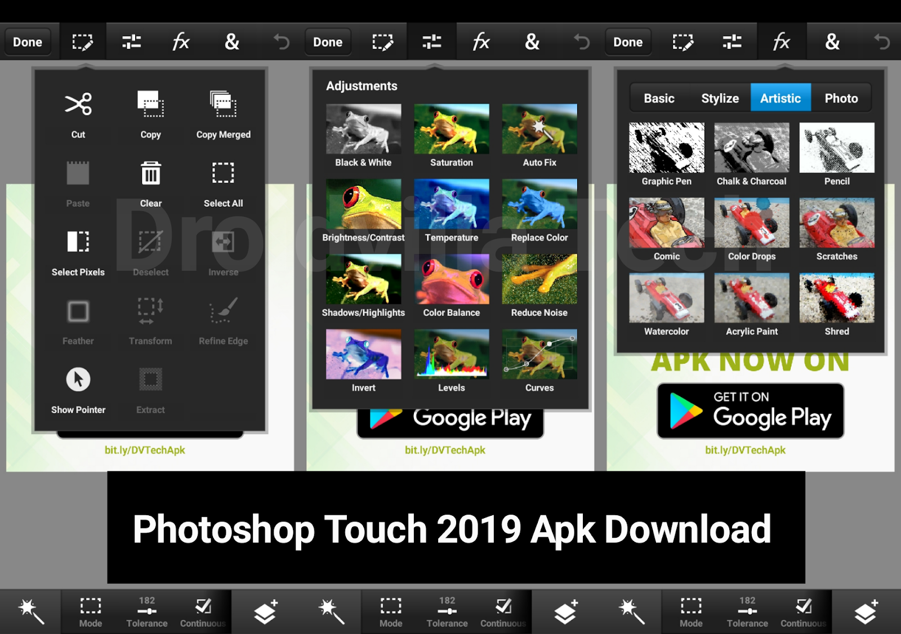Adjust Tolerance 182 slider in right toolbar

point(747,612)
